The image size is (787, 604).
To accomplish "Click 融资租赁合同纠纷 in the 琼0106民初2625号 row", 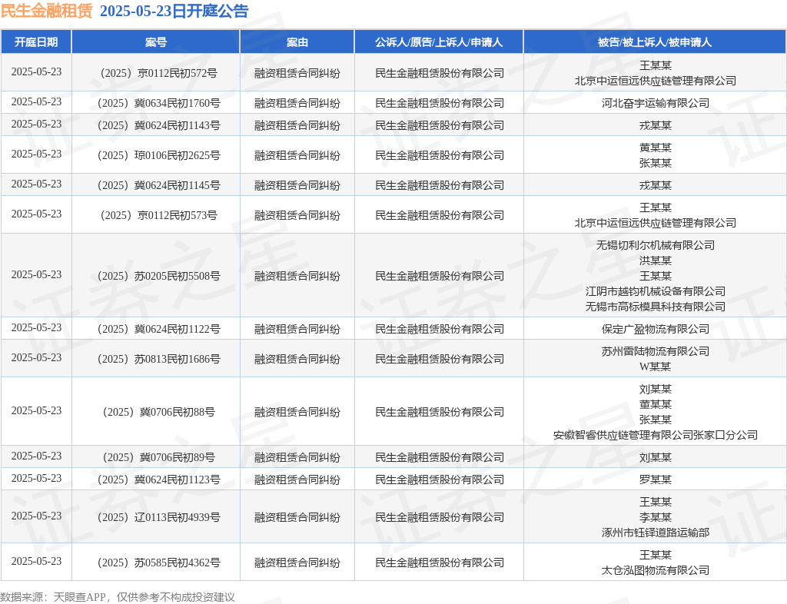I will tap(297, 155).
